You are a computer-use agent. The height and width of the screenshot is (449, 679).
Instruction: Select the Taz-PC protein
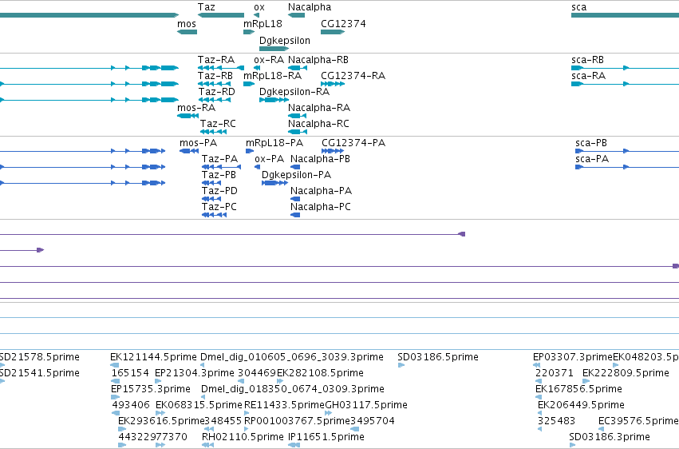click(x=214, y=215)
